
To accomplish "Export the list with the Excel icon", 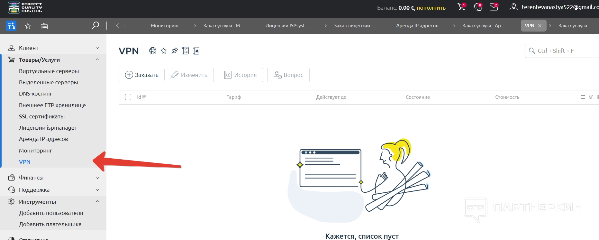I will tap(196, 51).
